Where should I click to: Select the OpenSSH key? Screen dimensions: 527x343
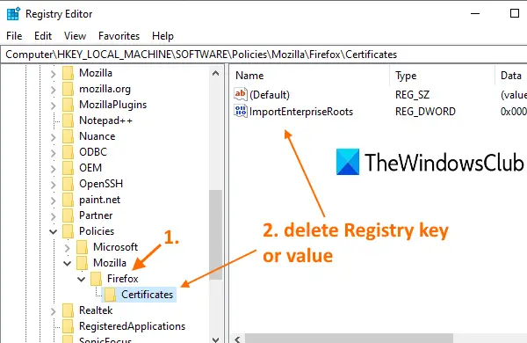coord(101,184)
